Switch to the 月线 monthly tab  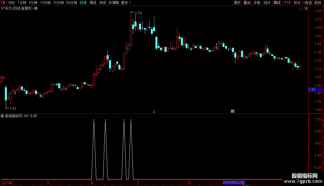(102, 3)
